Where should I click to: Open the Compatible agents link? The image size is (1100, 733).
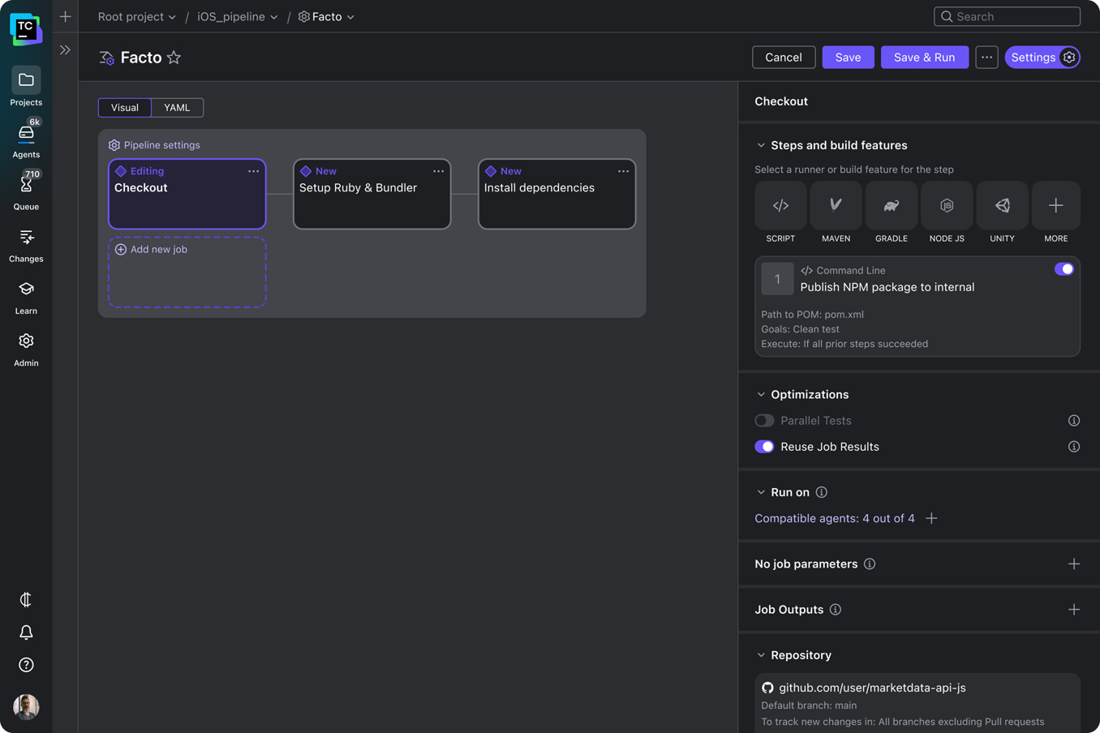point(834,519)
